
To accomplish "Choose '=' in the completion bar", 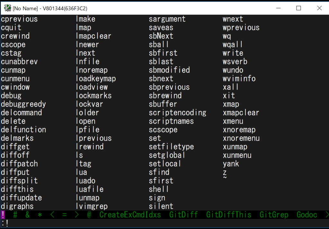I will 65,215.
